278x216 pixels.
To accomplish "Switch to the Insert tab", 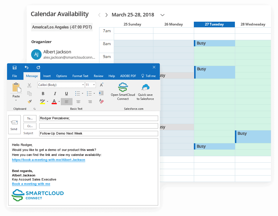I will click(x=47, y=76).
